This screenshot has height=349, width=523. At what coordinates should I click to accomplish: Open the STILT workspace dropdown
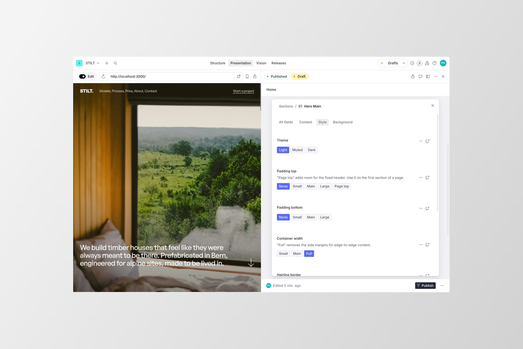click(x=93, y=63)
